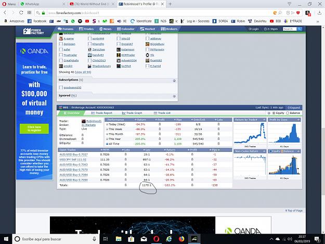
Task: Open the Profit by Days chart selector
Action: tap(298, 120)
